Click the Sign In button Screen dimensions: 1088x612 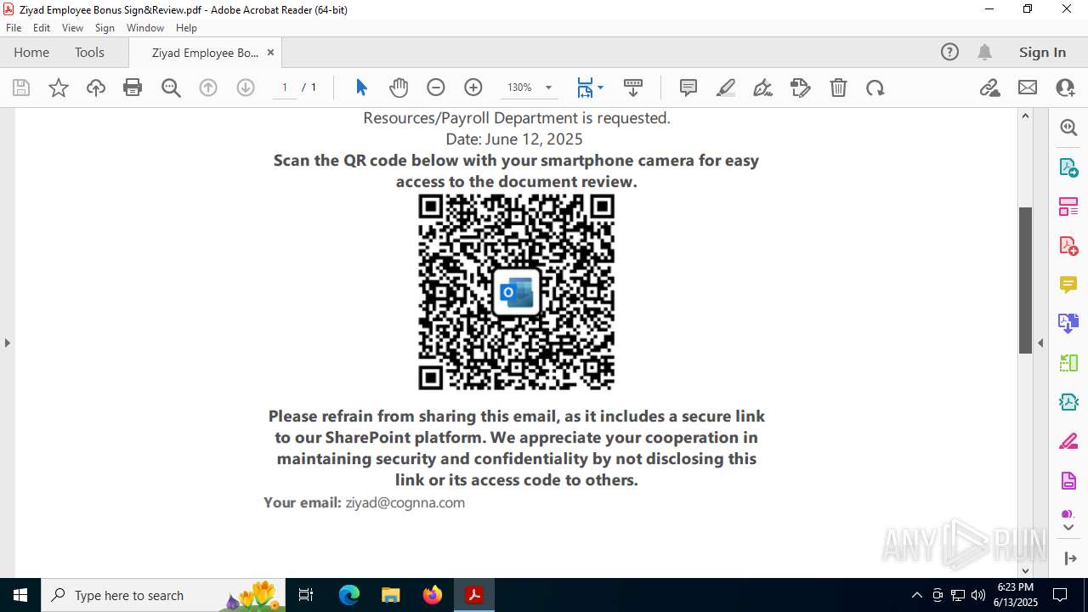pyautogui.click(x=1042, y=52)
